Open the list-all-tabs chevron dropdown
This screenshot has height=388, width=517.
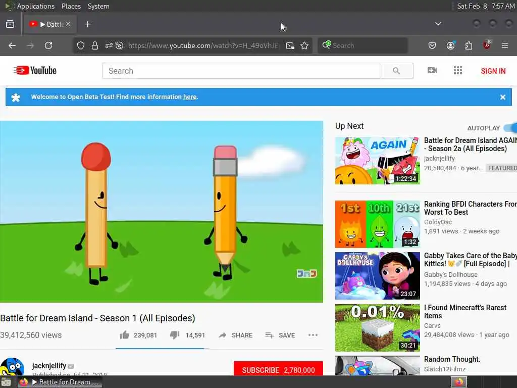438,24
